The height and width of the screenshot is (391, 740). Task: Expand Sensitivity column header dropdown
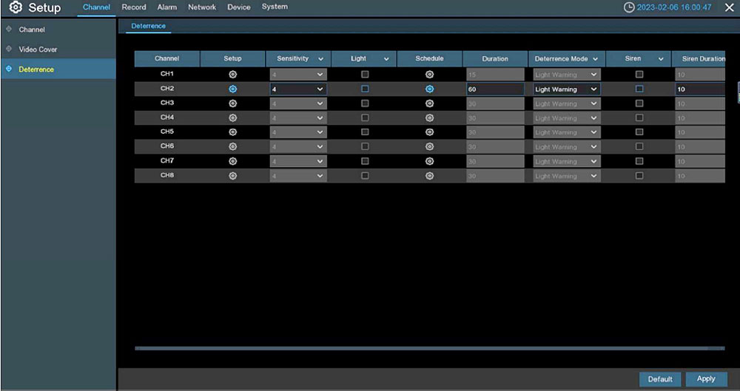(321, 59)
